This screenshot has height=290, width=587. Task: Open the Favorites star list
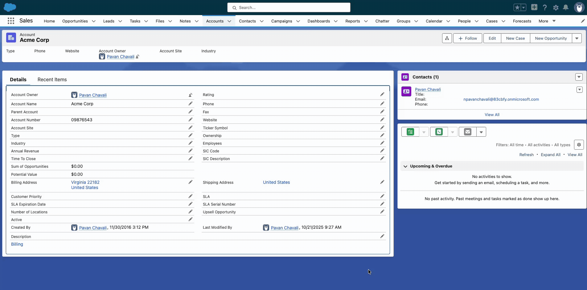523,7
